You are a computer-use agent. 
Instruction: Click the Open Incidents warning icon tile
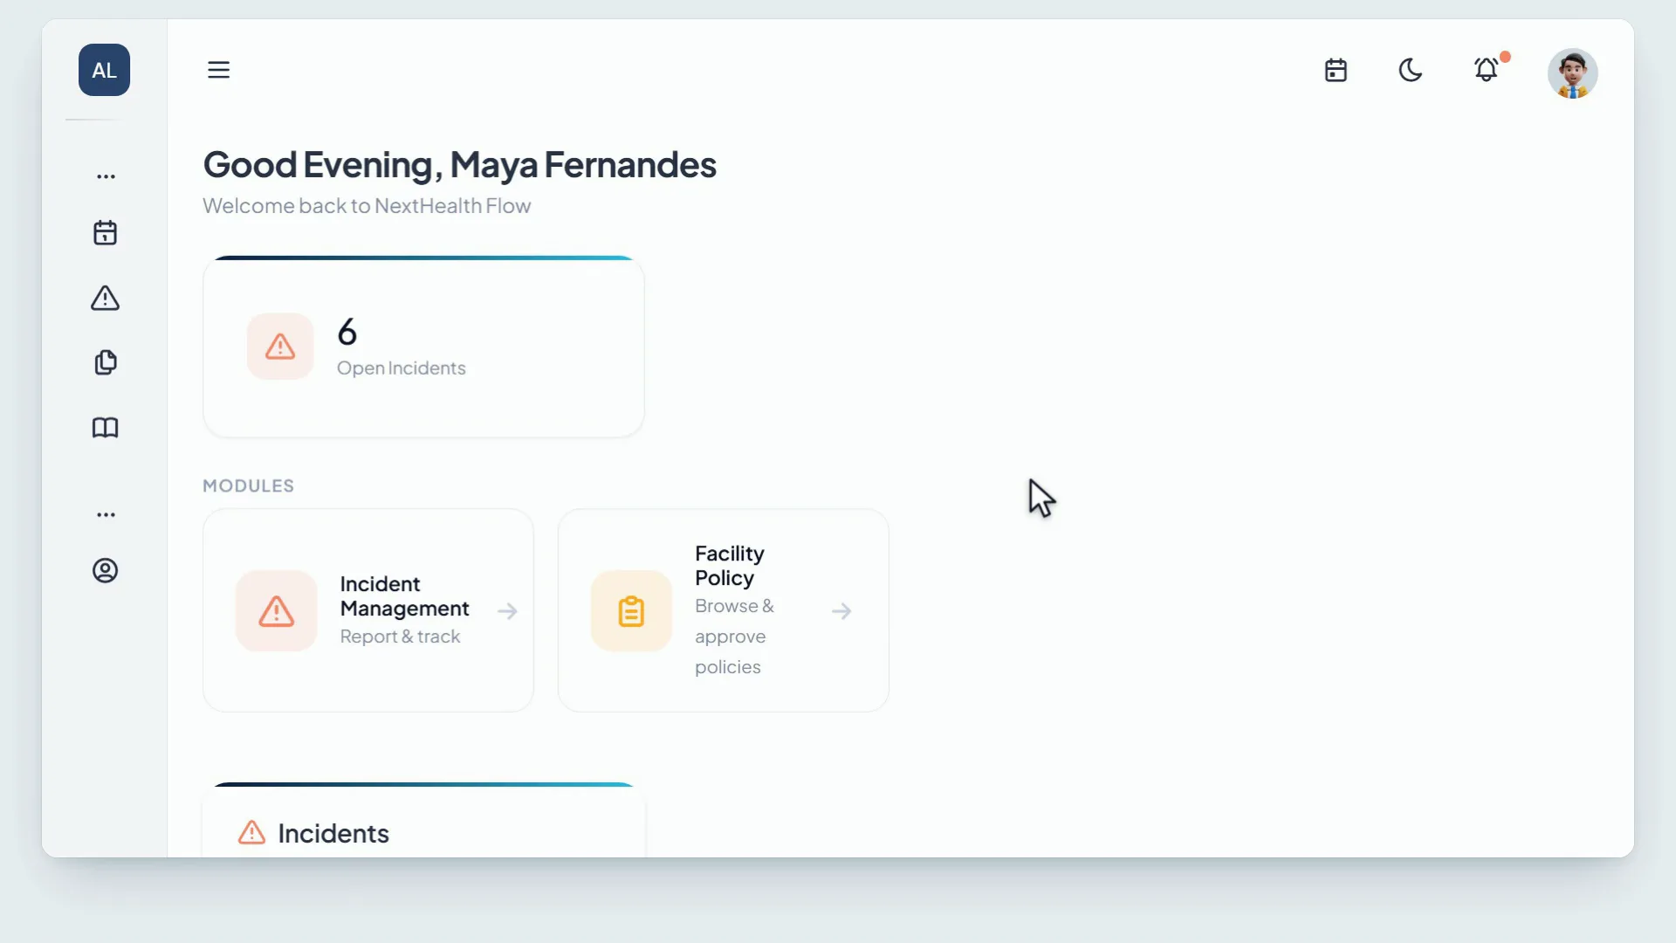click(280, 347)
